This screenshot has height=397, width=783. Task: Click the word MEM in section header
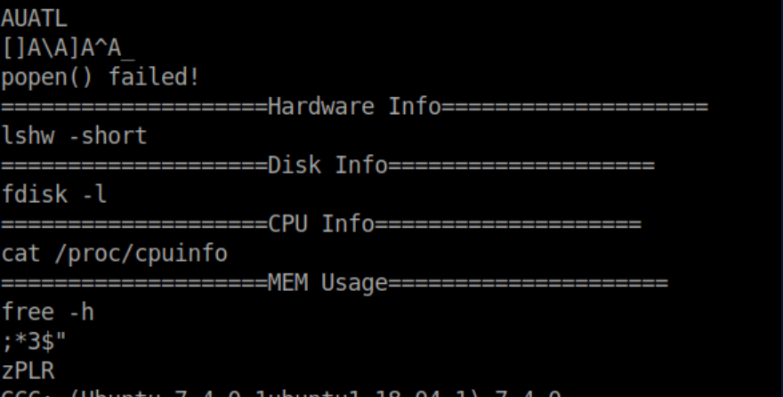[288, 283]
